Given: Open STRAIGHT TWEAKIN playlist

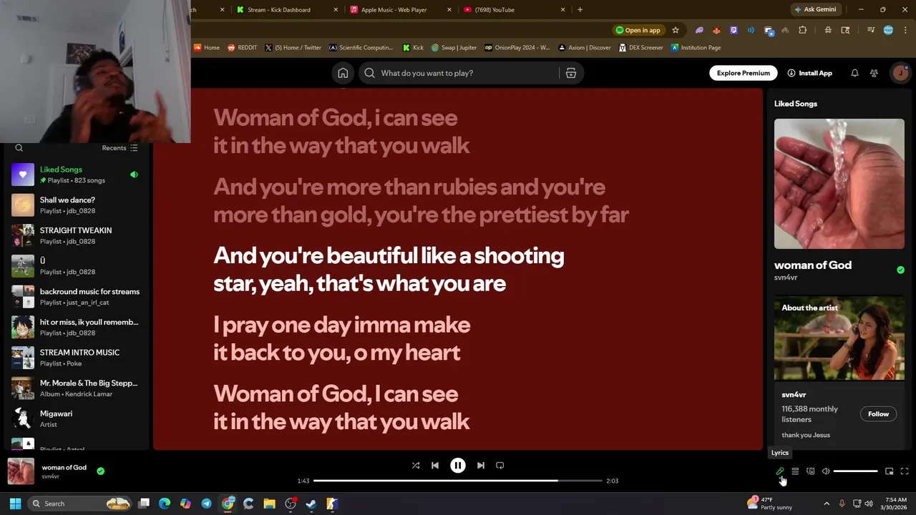Looking at the screenshot, I should click(x=75, y=235).
